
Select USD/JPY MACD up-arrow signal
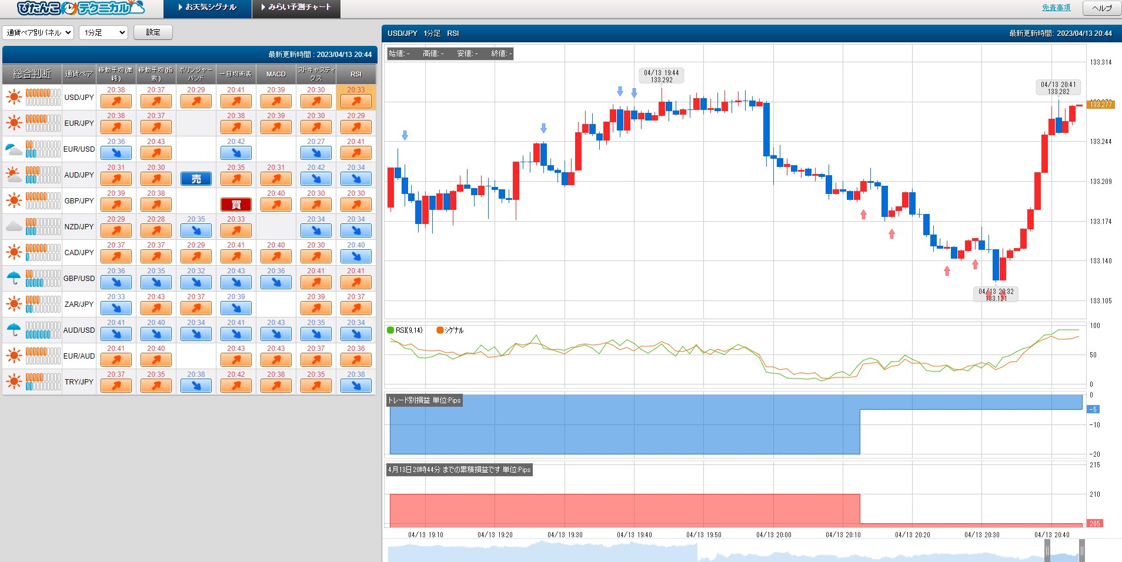click(276, 101)
